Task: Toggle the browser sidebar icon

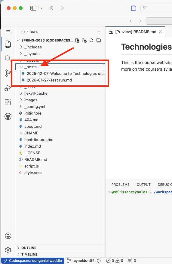Action: click(33, 8)
